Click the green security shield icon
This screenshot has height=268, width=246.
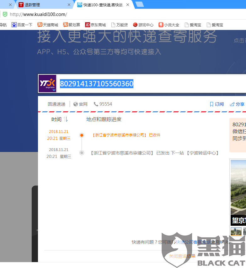5,14
